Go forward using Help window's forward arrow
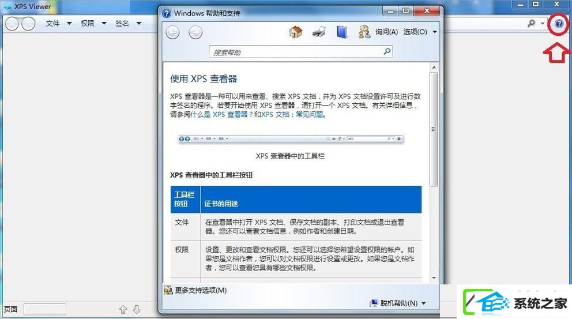572x319 pixels. pos(195,32)
